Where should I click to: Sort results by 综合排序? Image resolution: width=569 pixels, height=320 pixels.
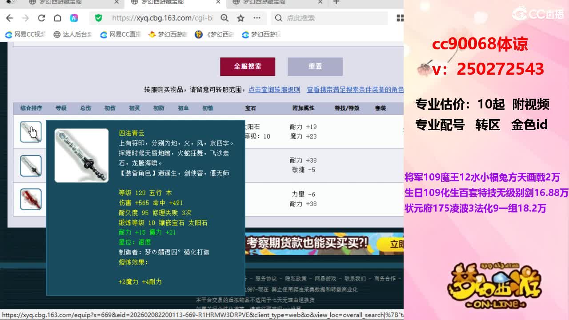tap(31, 108)
